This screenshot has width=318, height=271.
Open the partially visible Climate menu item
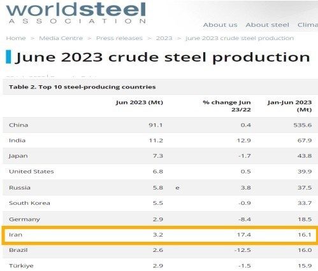[x=308, y=25]
